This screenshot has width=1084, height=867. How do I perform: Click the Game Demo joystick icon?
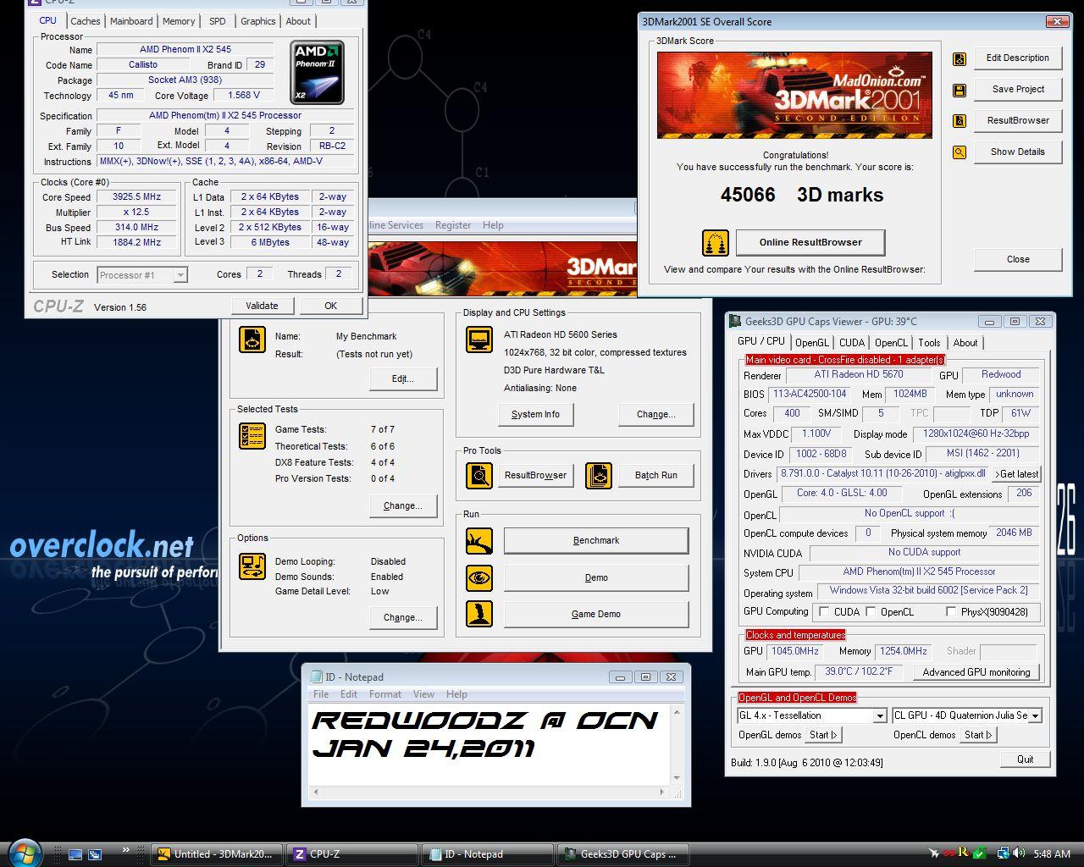[x=479, y=614]
